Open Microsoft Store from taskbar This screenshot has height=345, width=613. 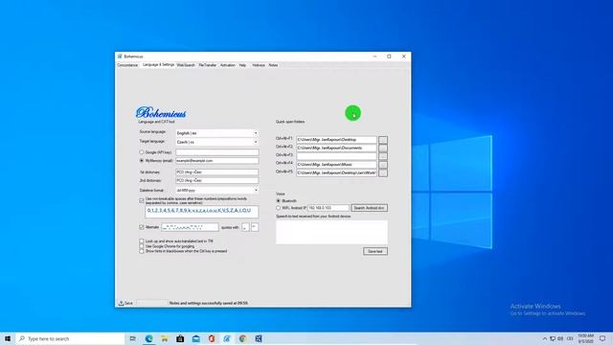180,338
